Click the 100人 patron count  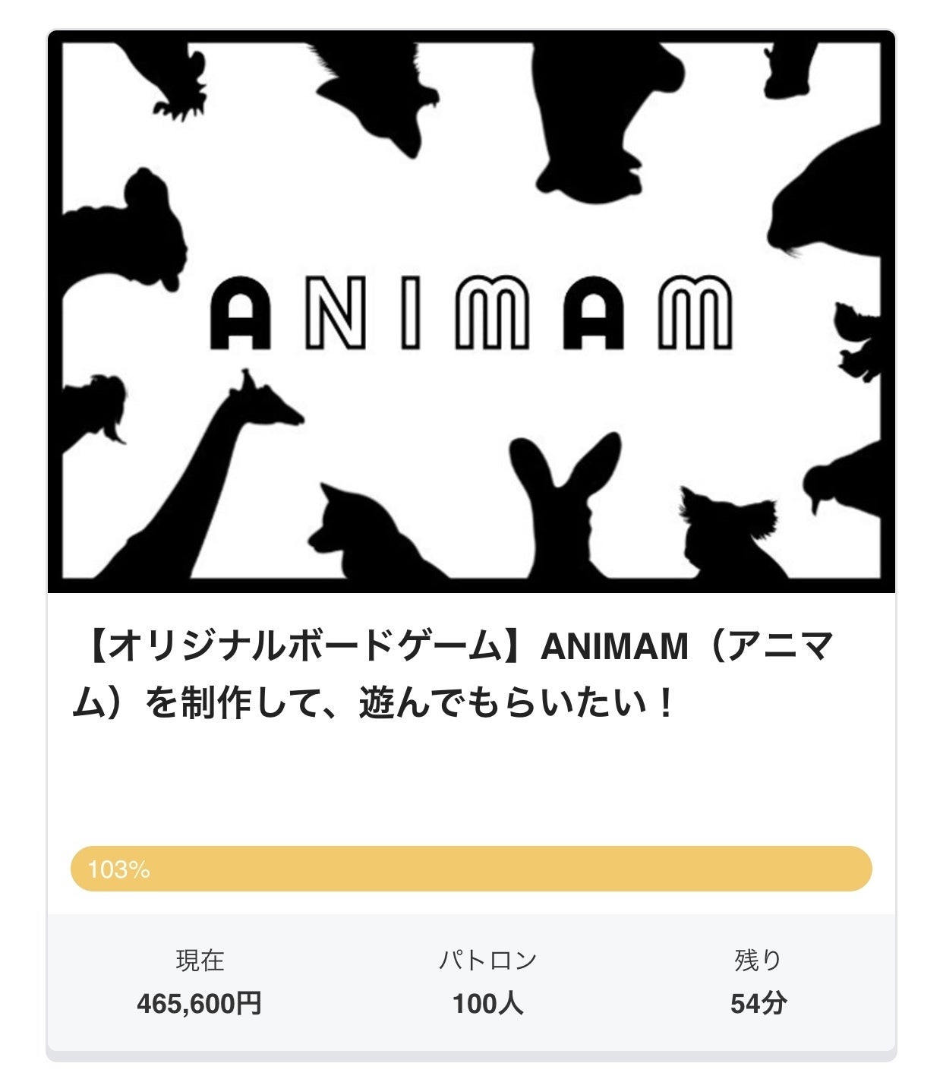point(487,1004)
